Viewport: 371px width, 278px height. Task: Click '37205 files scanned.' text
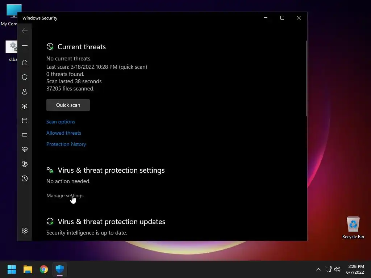[x=70, y=89]
